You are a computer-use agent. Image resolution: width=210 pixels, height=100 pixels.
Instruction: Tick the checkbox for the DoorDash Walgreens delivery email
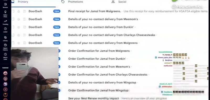coord(13,43)
